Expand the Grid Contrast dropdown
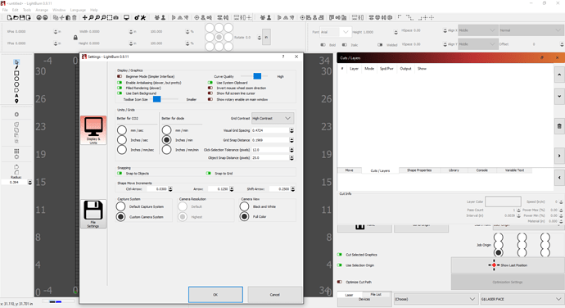 point(273,118)
